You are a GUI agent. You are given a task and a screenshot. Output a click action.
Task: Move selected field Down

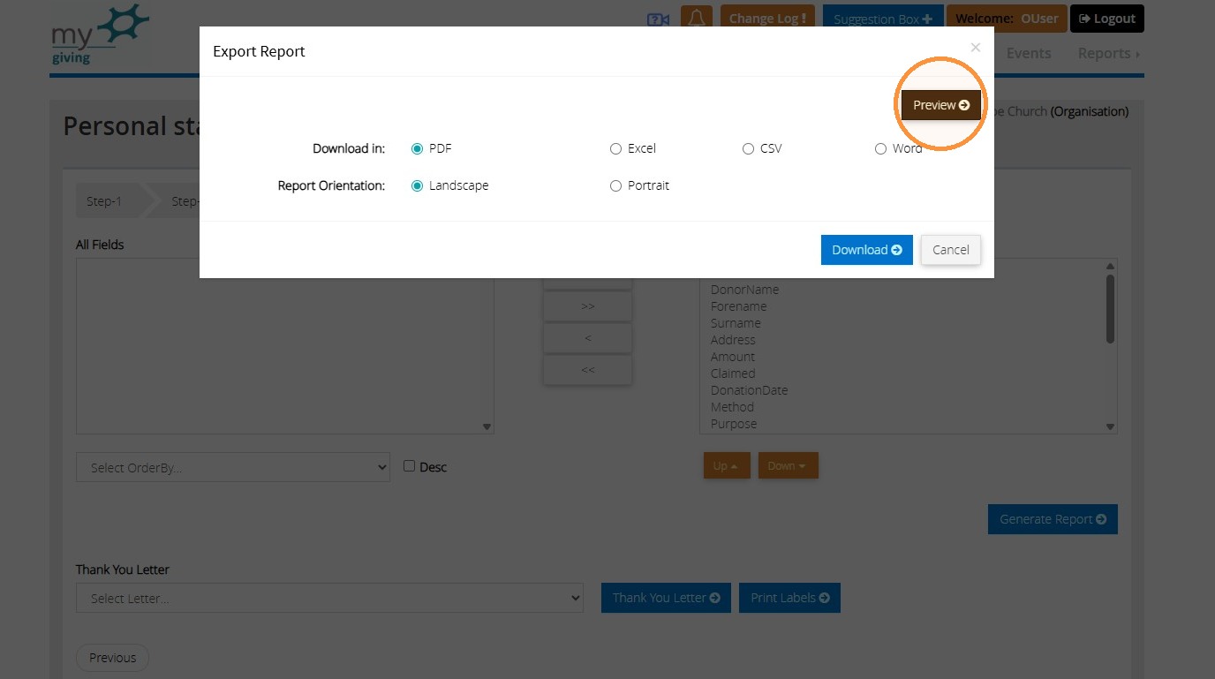pyautogui.click(x=789, y=465)
